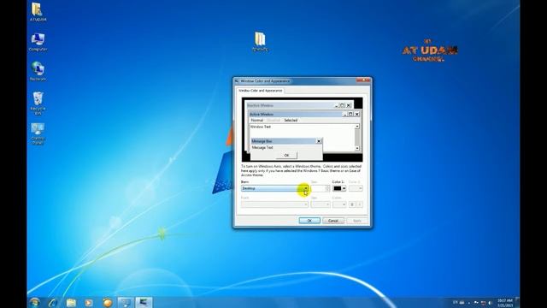547x308 pixels.
Task: Click OK at the bottom of the dialog
Action: (x=309, y=221)
